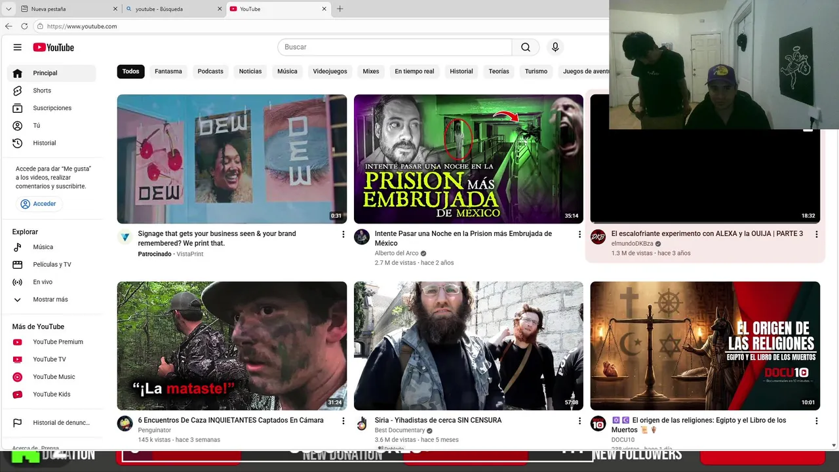Click the address bar URL
839x472 pixels.
82,26
